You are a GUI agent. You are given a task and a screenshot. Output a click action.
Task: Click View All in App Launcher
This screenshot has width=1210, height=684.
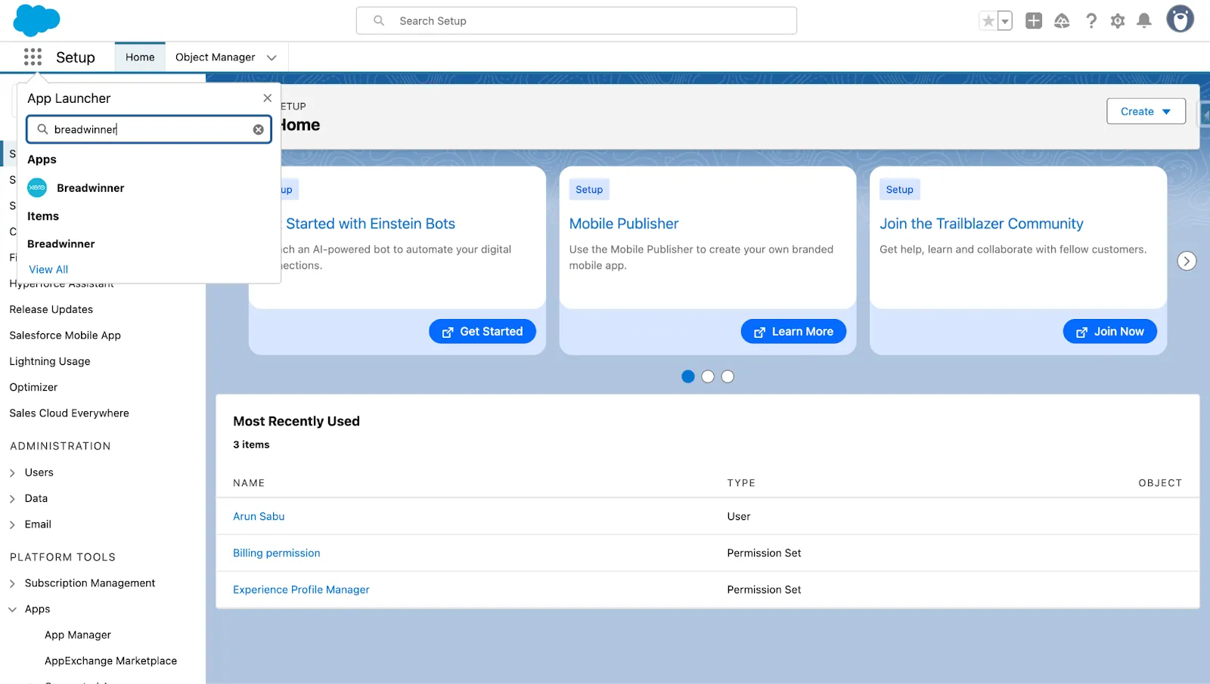tap(48, 270)
